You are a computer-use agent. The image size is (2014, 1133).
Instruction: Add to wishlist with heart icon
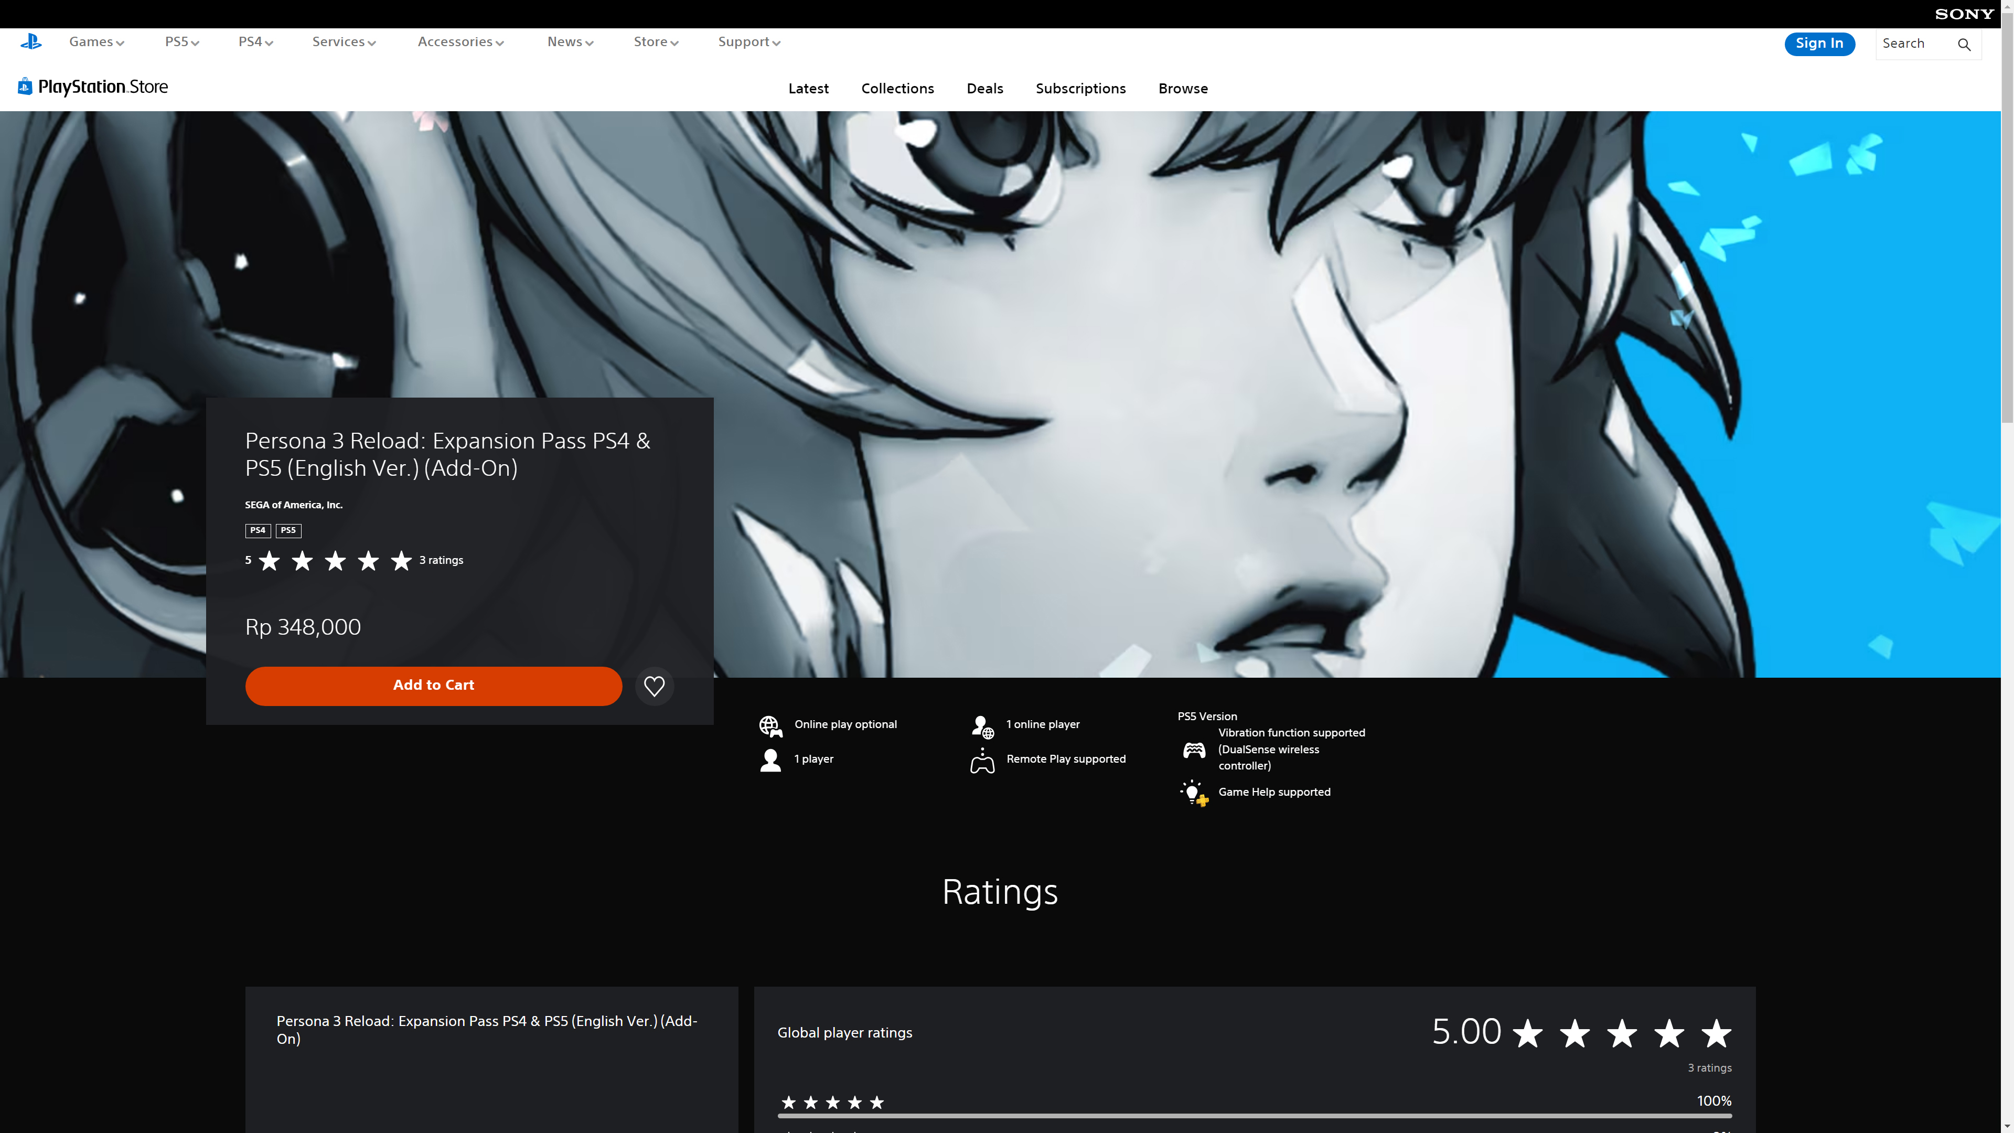pyautogui.click(x=655, y=686)
